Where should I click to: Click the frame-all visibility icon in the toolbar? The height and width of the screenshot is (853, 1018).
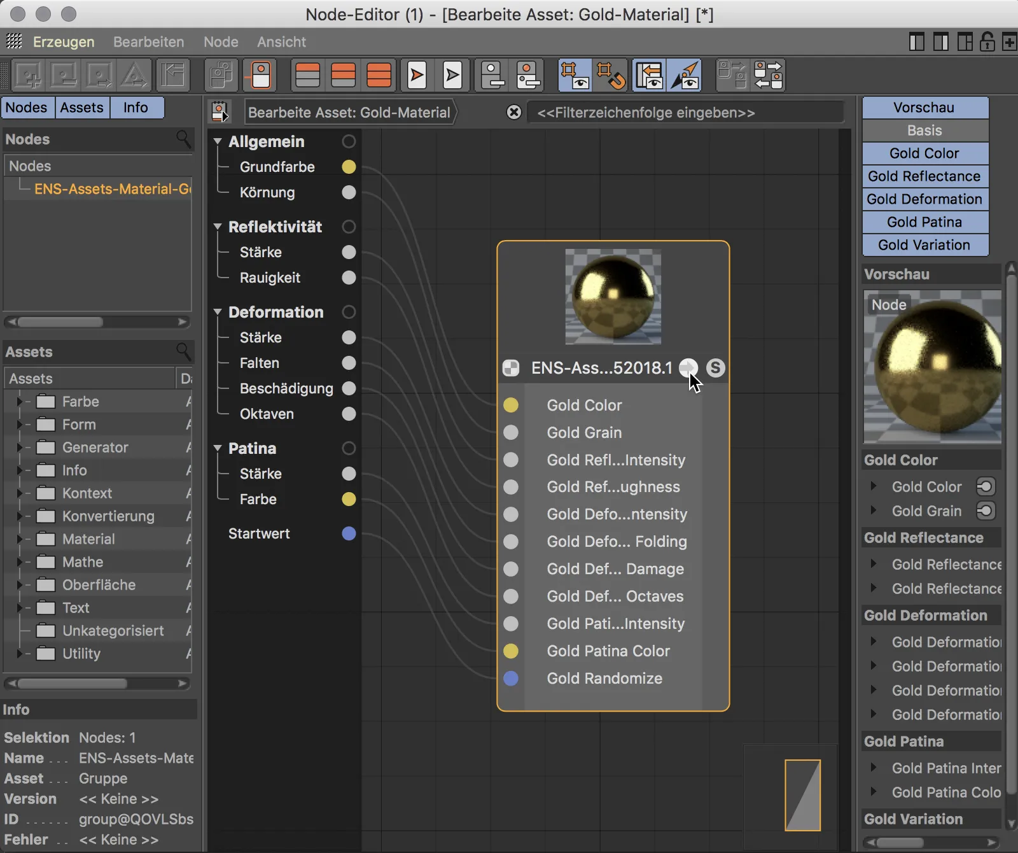575,74
